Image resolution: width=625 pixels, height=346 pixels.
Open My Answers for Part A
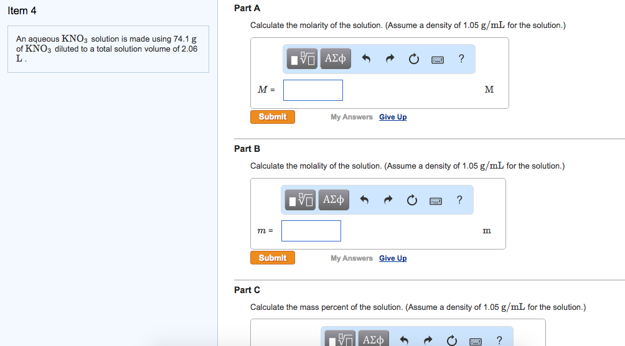pyautogui.click(x=352, y=117)
